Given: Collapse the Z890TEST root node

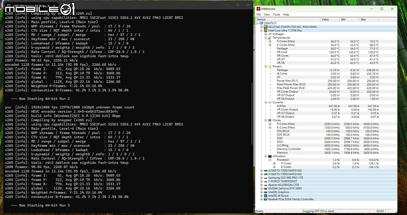Looking at the screenshot, I should point(257,23).
